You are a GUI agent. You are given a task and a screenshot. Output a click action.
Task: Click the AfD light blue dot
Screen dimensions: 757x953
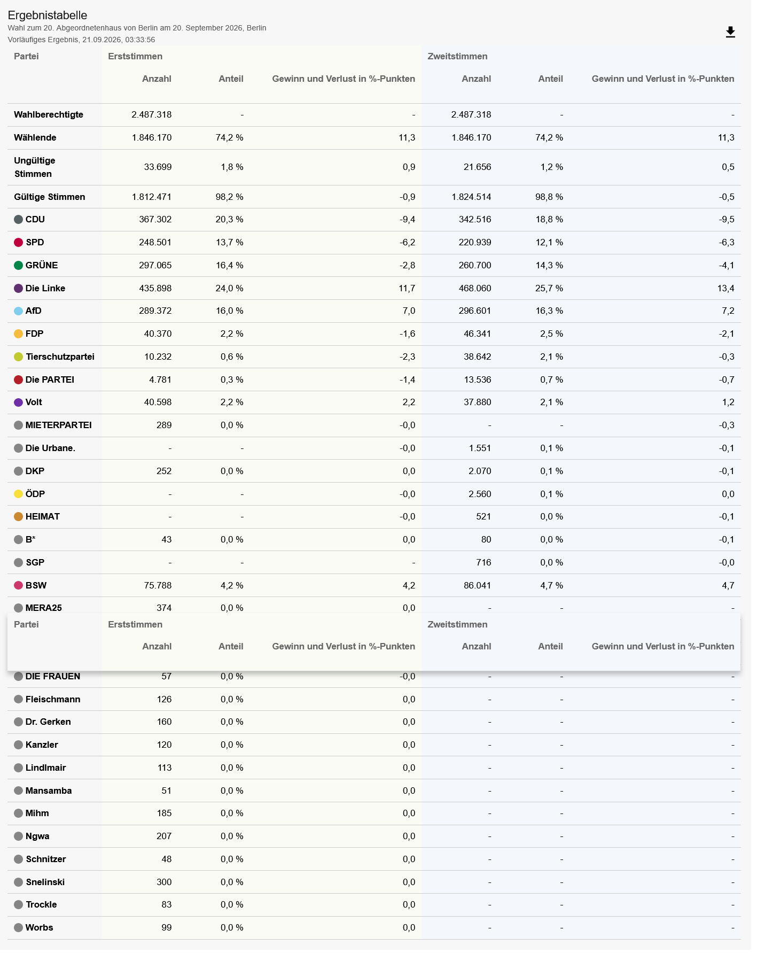click(x=18, y=311)
